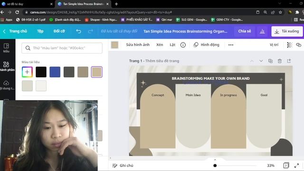304x171 pixels.
Task: Click the toolbar color swatch
Action: pyautogui.click(x=114, y=45)
